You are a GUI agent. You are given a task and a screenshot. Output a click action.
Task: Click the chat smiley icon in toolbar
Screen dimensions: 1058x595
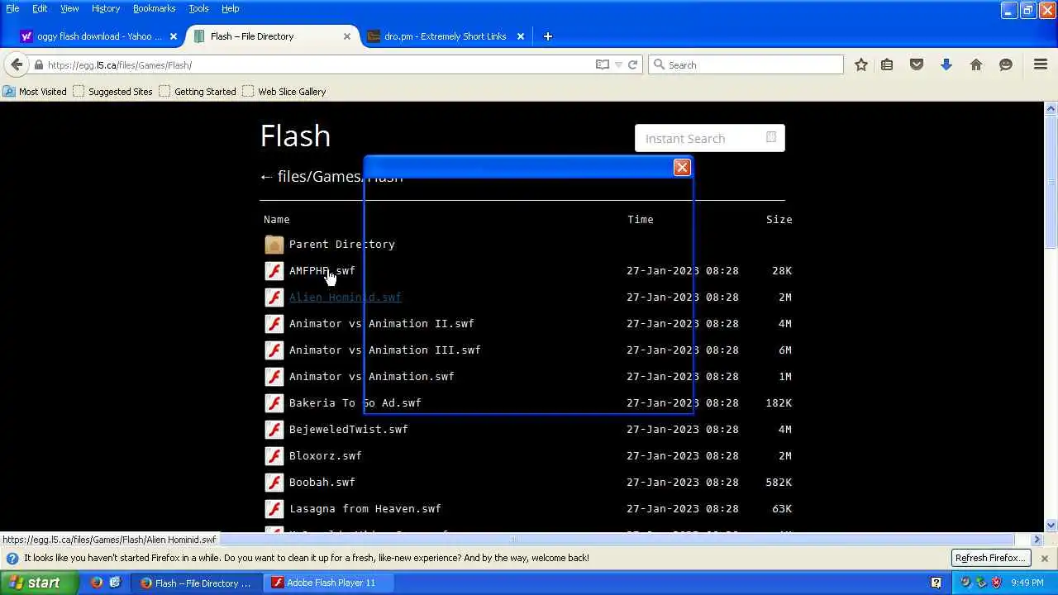(x=1006, y=64)
